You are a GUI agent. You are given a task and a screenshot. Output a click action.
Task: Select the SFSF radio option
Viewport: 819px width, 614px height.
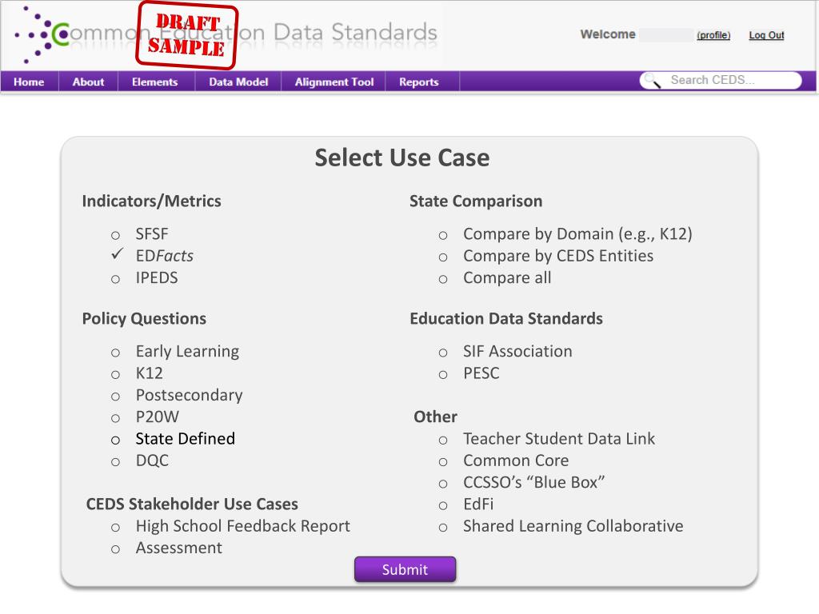coord(115,235)
